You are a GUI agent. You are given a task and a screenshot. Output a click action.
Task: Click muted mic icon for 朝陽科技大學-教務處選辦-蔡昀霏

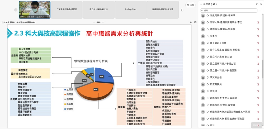tap(258, 119)
